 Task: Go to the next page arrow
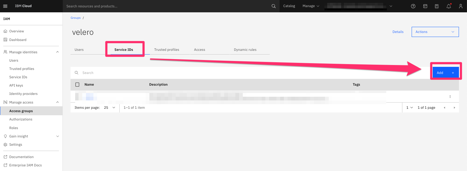pyautogui.click(x=454, y=108)
